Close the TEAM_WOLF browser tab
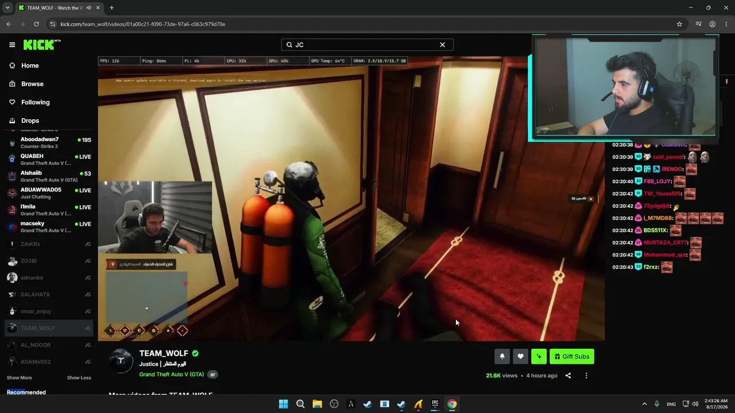The width and height of the screenshot is (735, 413). (97, 8)
